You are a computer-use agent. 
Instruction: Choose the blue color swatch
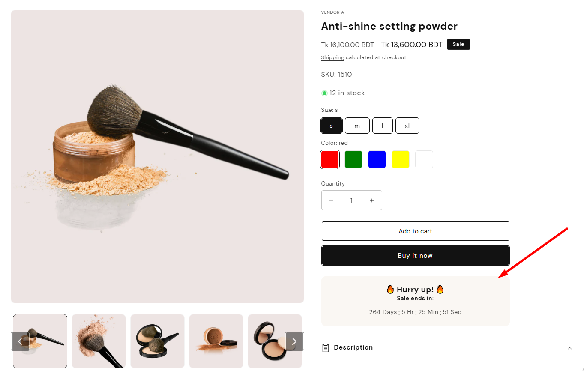377,159
